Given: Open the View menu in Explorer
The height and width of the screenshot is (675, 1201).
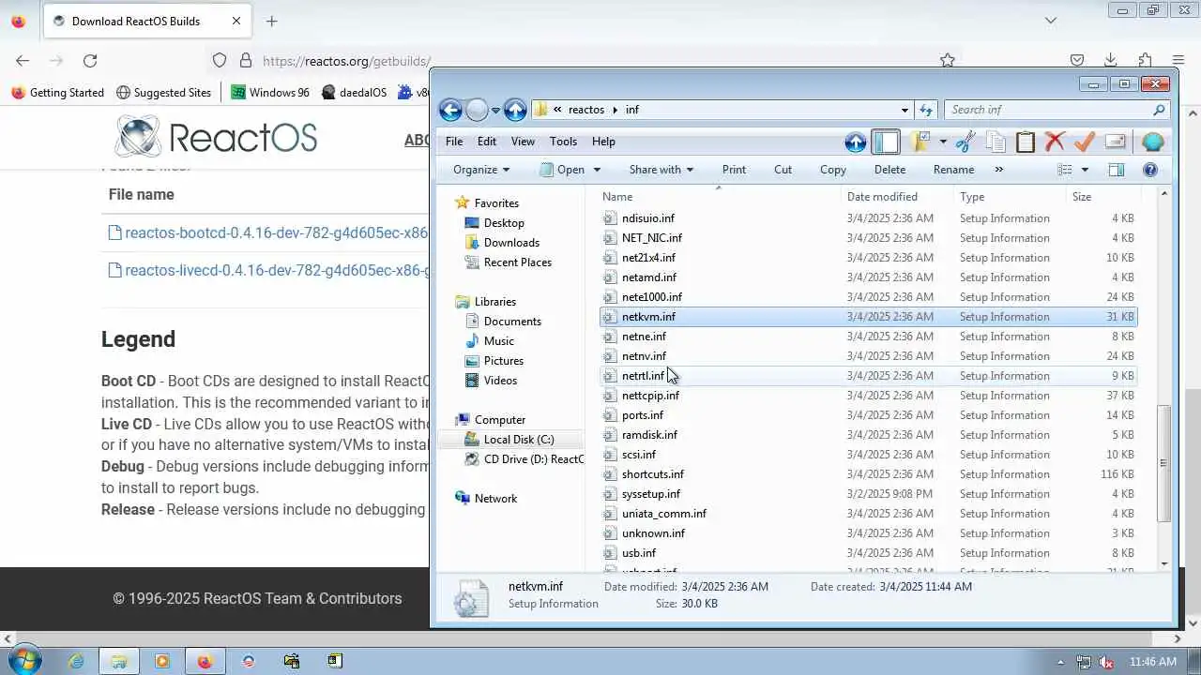Looking at the screenshot, I should point(523,142).
